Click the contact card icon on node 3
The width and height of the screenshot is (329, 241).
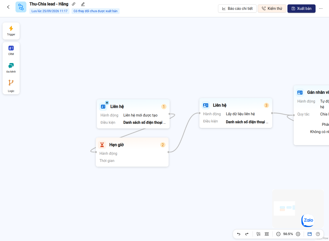[x=206, y=105]
